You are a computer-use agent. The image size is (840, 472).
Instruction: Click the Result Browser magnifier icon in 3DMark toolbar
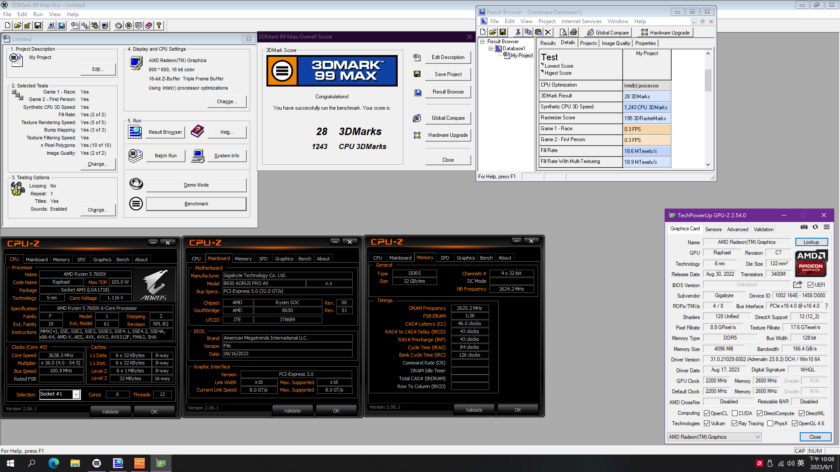pyautogui.click(x=61, y=26)
